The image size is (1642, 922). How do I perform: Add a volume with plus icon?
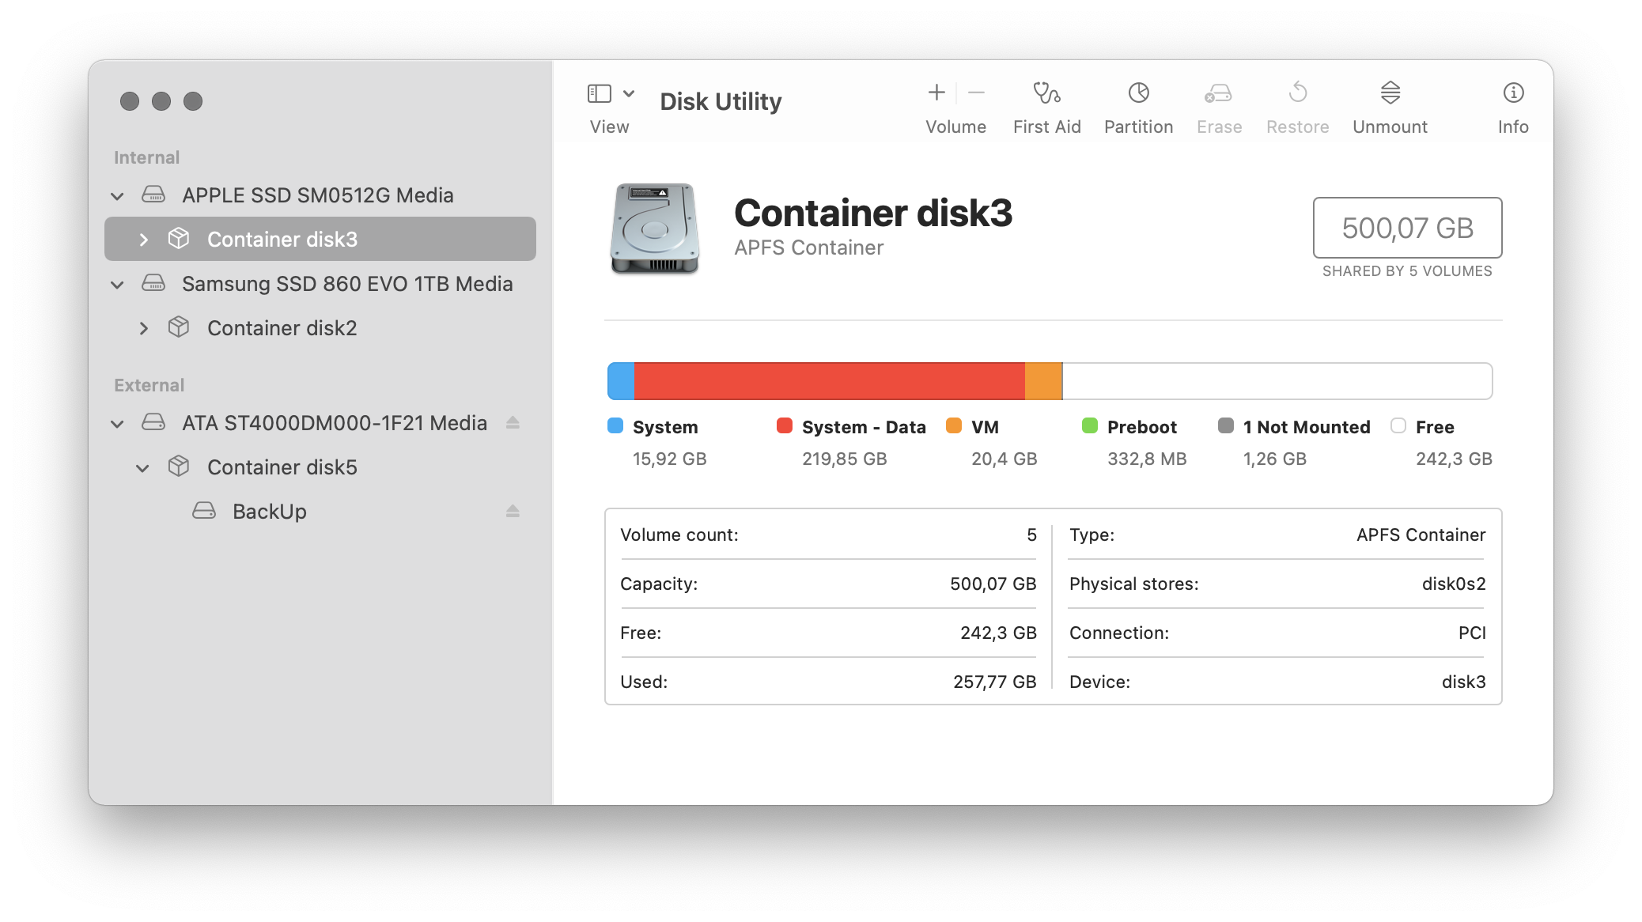coord(936,93)
